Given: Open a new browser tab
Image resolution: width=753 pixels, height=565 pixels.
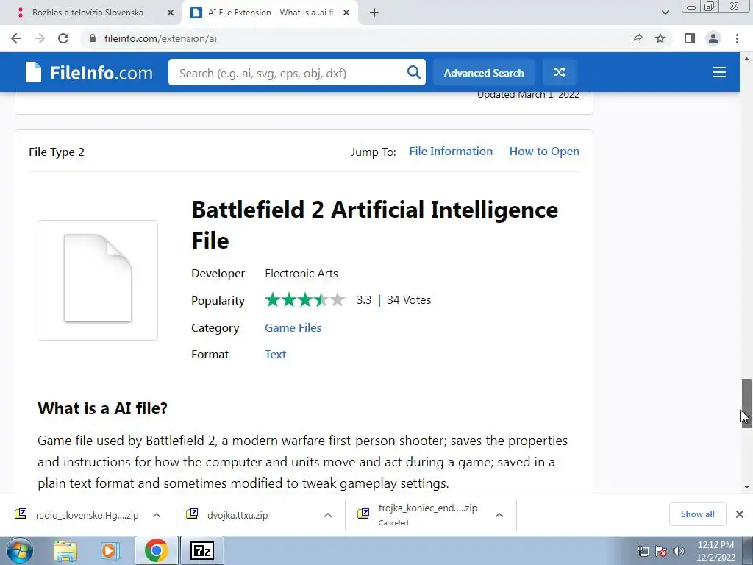Looking at the screenshot, I should [374, 13].
